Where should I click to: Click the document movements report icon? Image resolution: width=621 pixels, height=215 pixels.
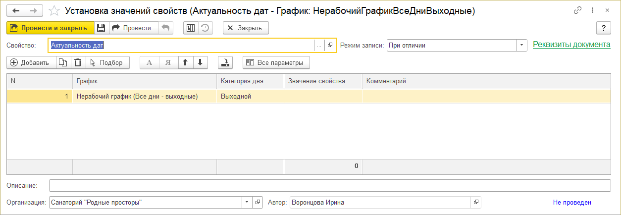tap(191, 28)
